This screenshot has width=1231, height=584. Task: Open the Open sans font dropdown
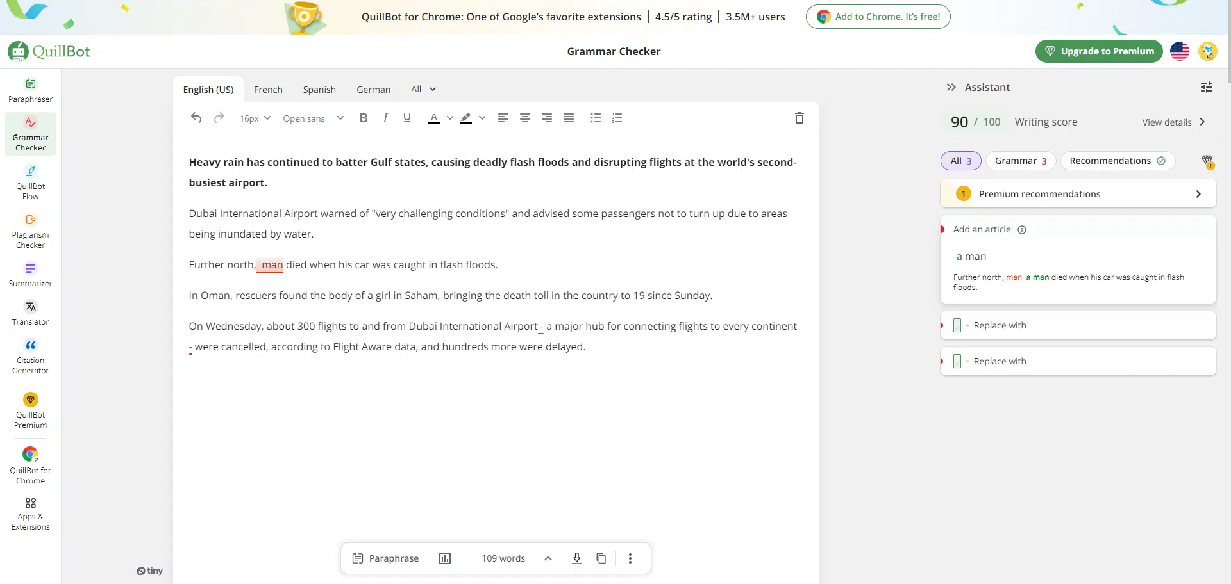click(314, 118)
